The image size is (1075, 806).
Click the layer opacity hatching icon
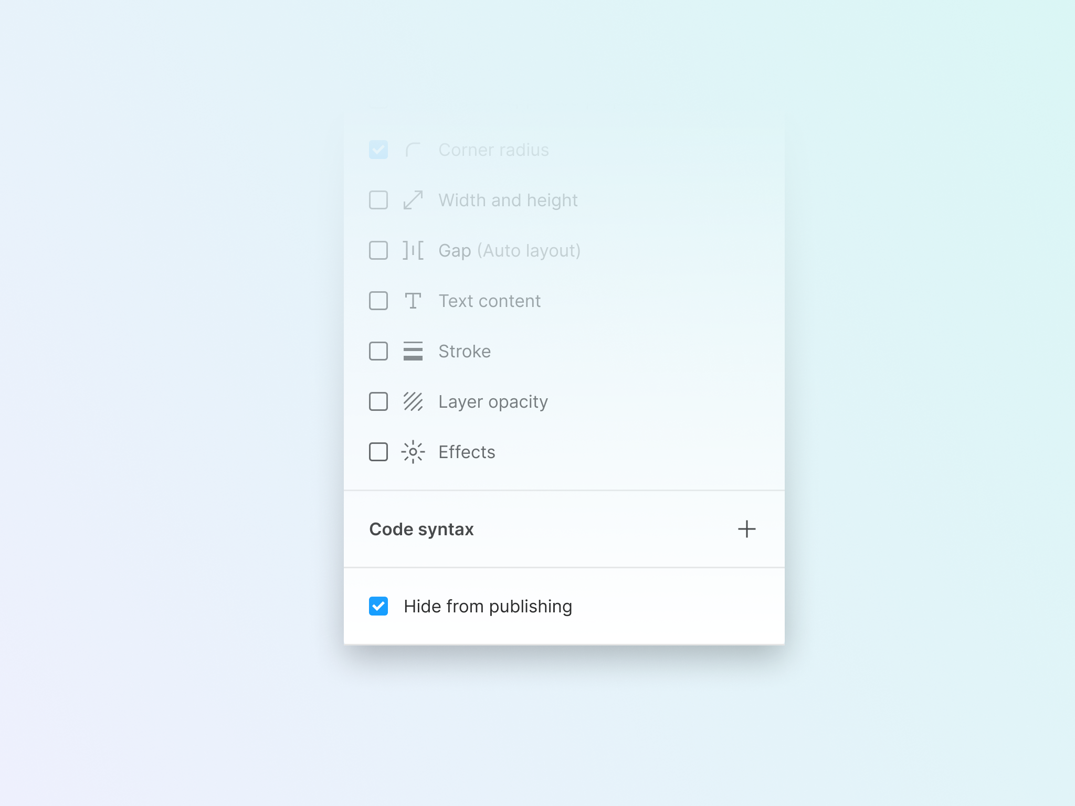[x=412, y=400]
